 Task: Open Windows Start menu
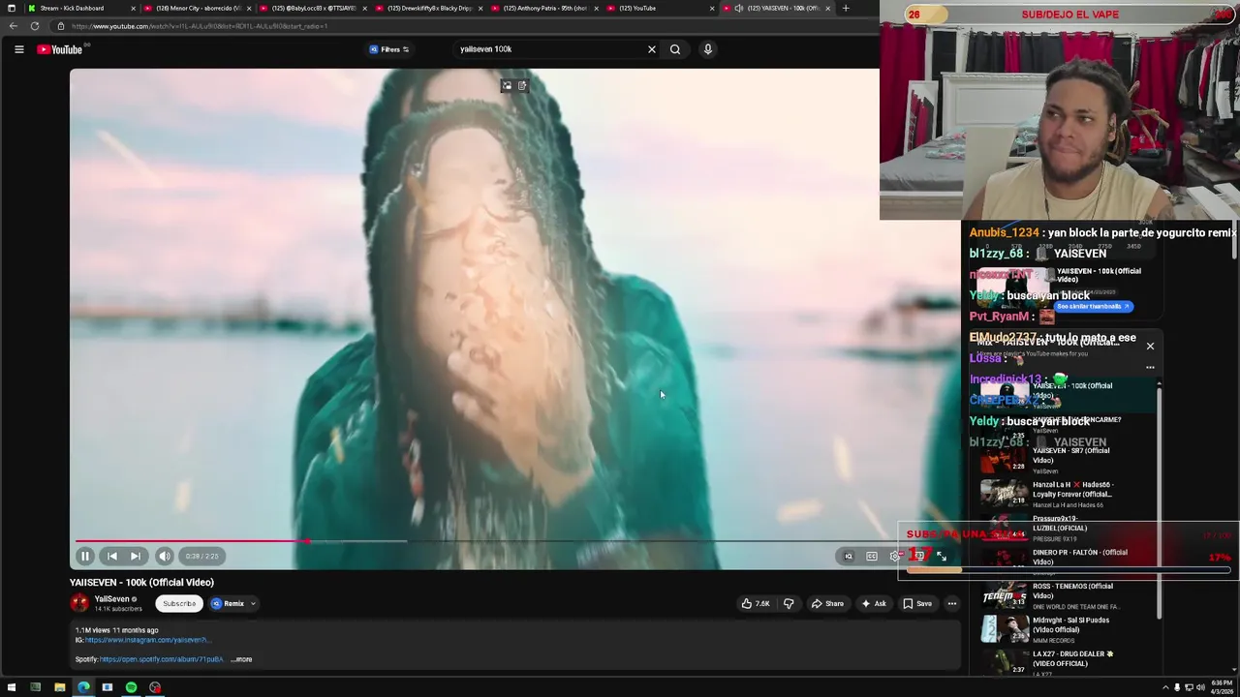coord(12,687)
